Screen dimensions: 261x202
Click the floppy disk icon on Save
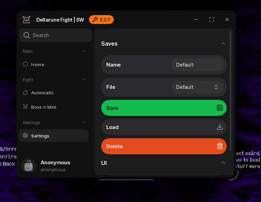[x=220, y=108]
